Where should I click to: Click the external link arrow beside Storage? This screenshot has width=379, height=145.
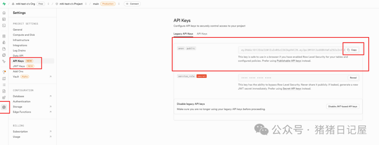coord(51,107)
